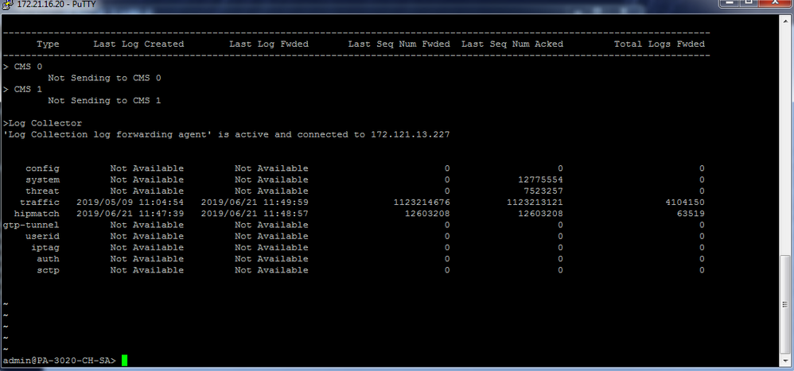
Task: Click traffic total logs value 4104150
Action: (x=685, y=202)
